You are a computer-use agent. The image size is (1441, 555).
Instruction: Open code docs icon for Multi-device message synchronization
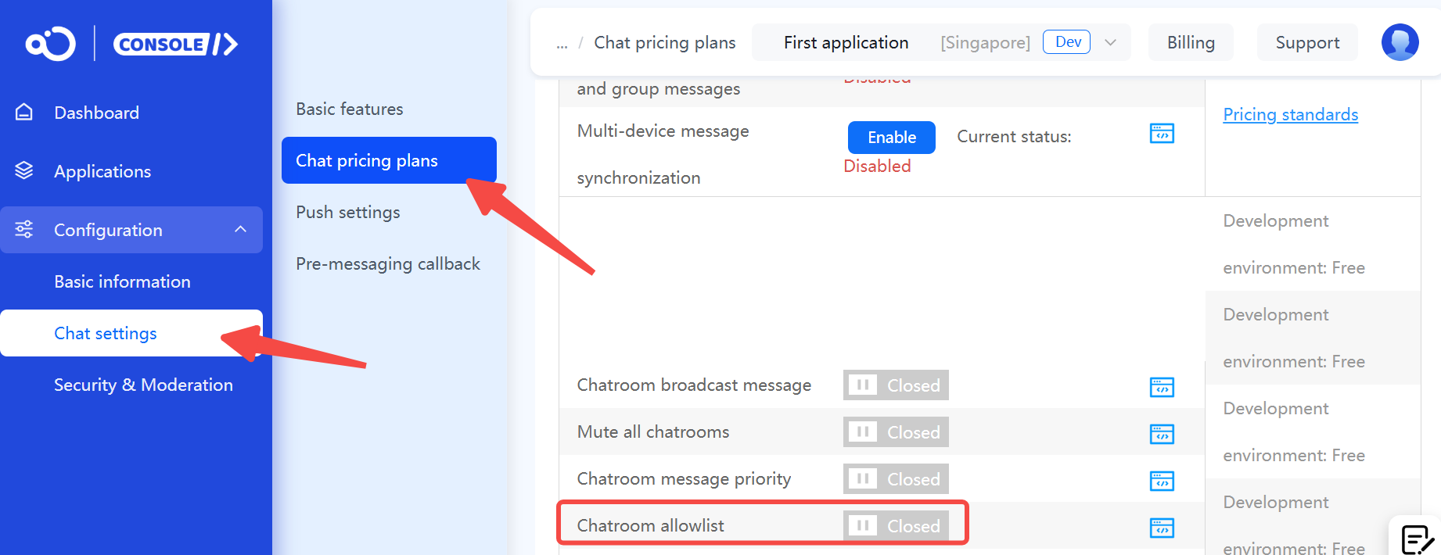tap(1162, 134)
